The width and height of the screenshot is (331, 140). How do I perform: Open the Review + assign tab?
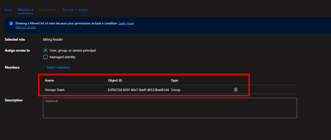click(75, 10)
